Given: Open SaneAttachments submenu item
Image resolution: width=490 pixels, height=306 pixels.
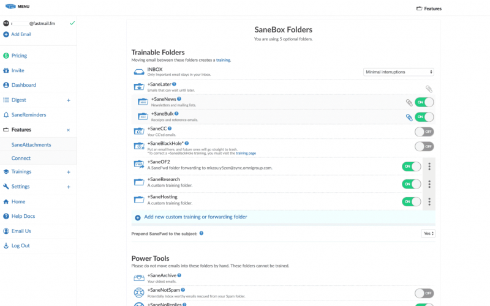Looking at the screenshot, I should pos(31,145).
